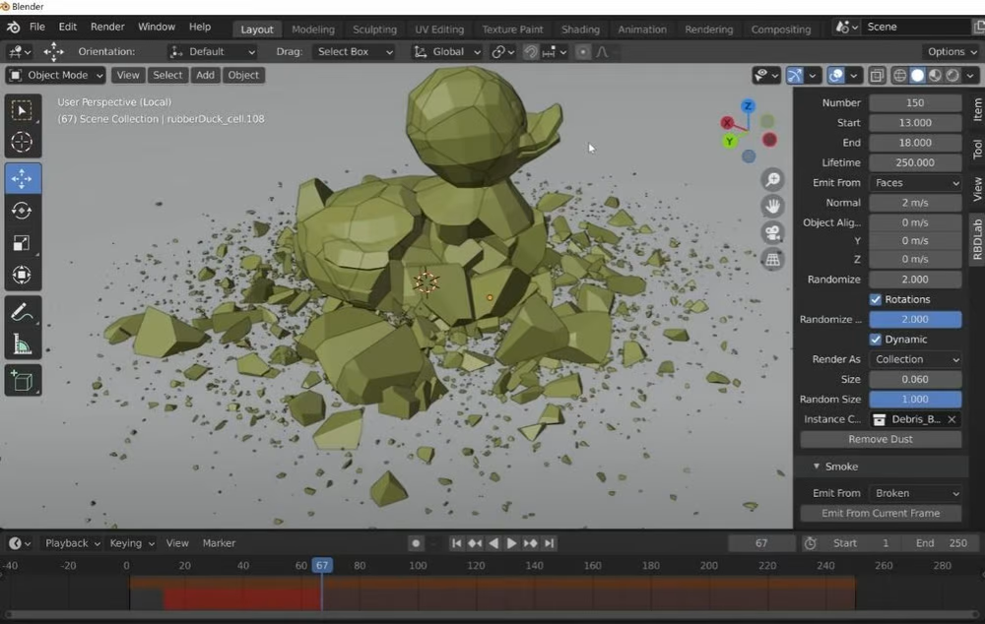The image size is (985, 624).
Task: Open the Render menu
Action: click(x=107, y=27)
